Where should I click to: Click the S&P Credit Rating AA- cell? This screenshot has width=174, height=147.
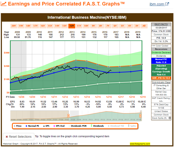coord(161,100)
